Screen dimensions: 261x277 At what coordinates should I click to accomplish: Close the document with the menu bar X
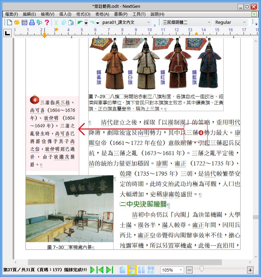tap(254, 14)
